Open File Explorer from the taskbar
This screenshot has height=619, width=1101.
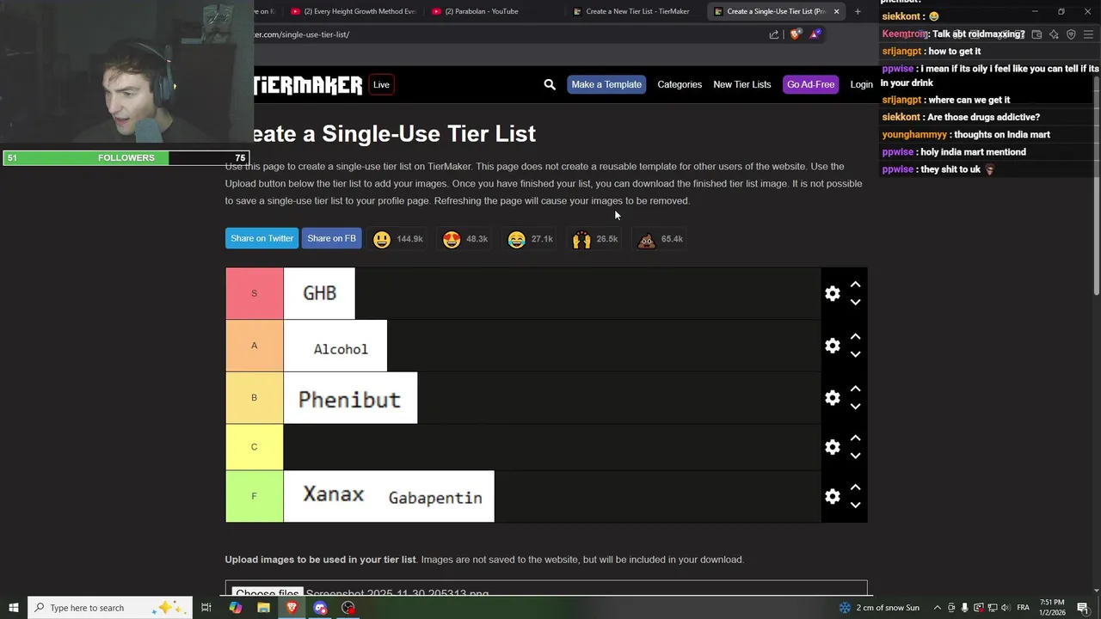(263, 608)
